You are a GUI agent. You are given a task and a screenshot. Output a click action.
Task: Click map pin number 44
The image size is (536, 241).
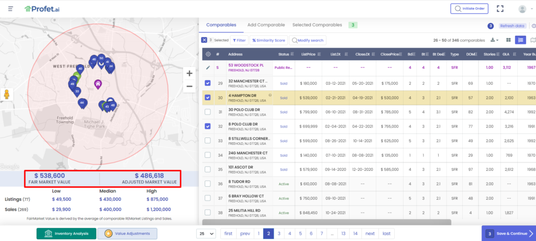pyautogui.click(x=82, y=103)
